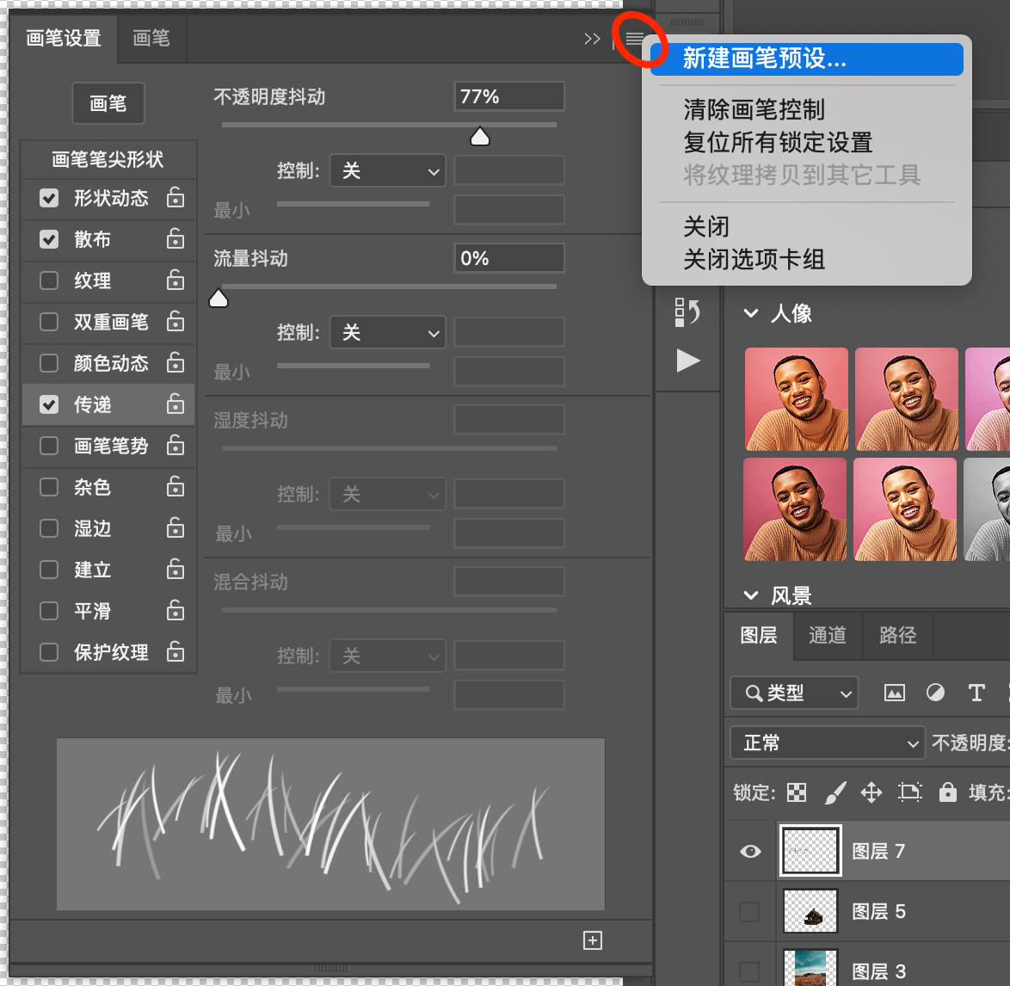This screenshot has width=1010, height=986.
Task: Click the create new brush plus icon
Action: coord(593,940)
